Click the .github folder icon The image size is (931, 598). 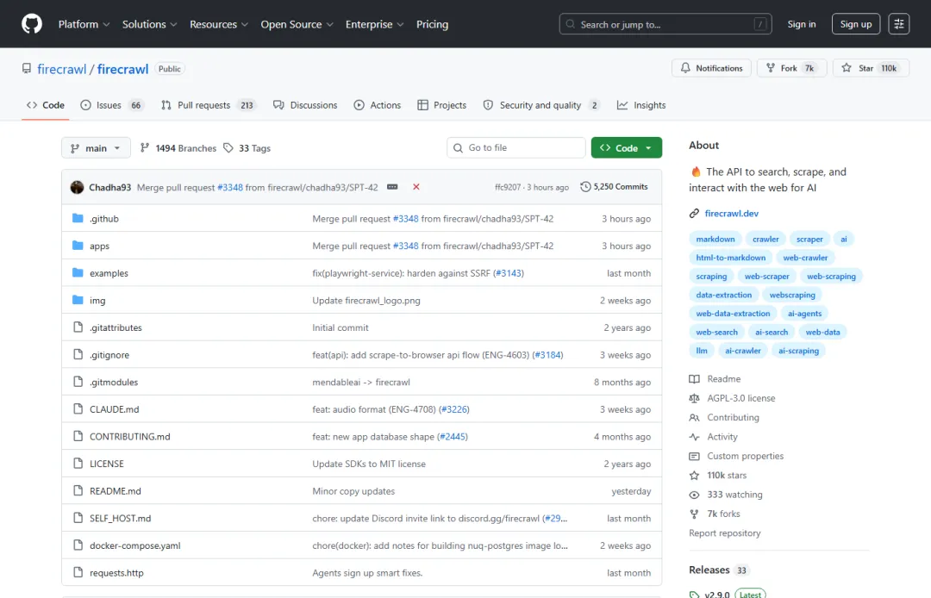[78, 218]
